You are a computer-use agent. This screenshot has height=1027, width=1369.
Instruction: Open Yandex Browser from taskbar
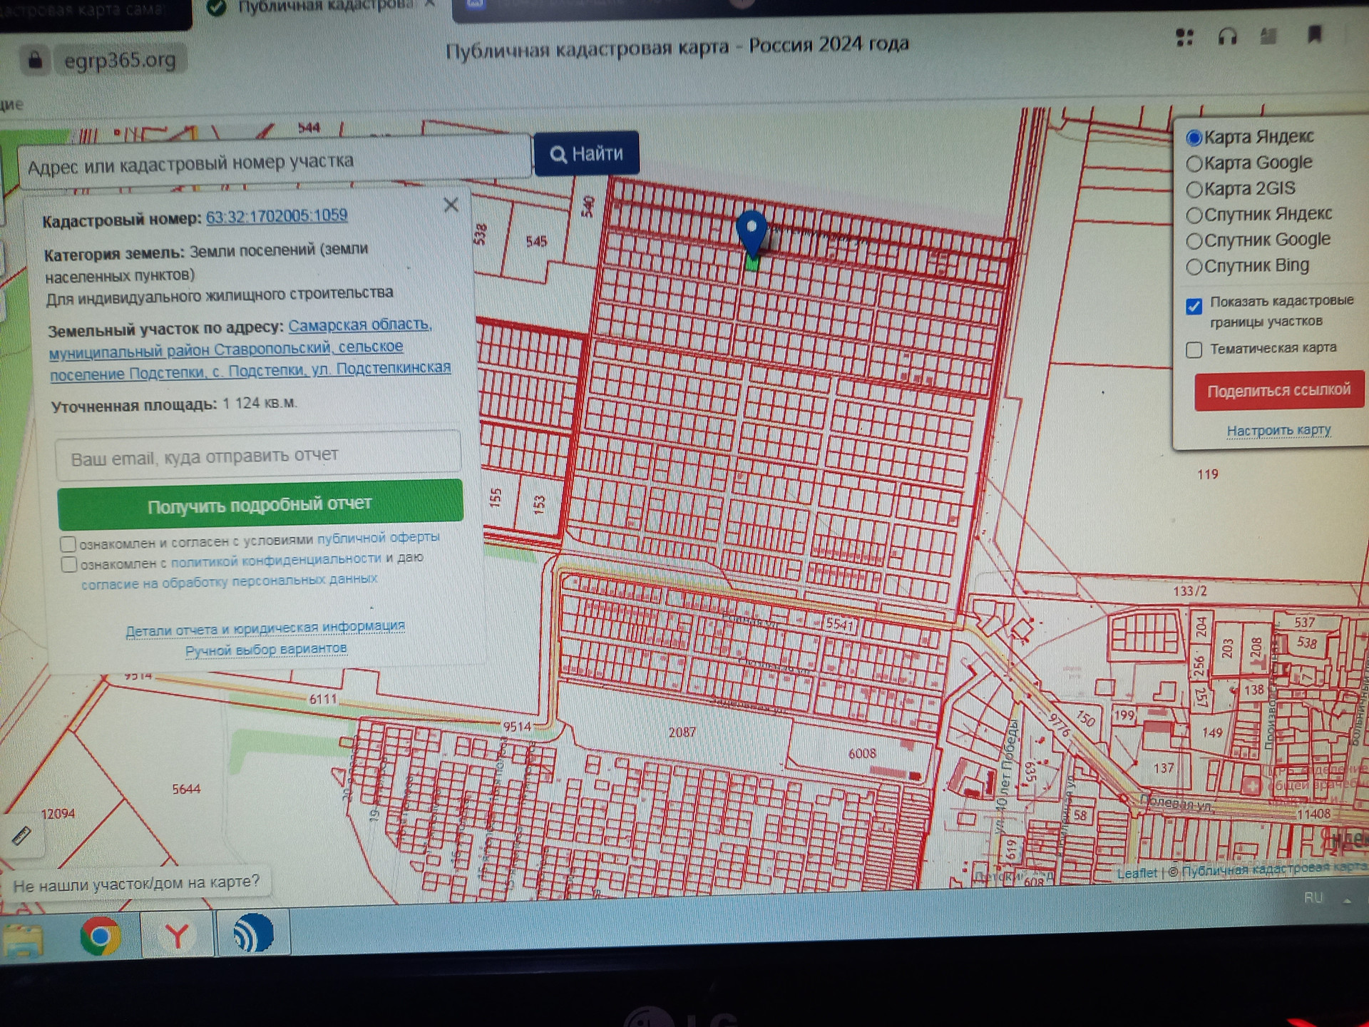coord(177,935)
